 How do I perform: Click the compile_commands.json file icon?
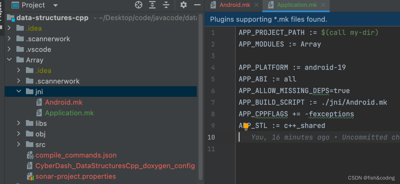(29, 155)
